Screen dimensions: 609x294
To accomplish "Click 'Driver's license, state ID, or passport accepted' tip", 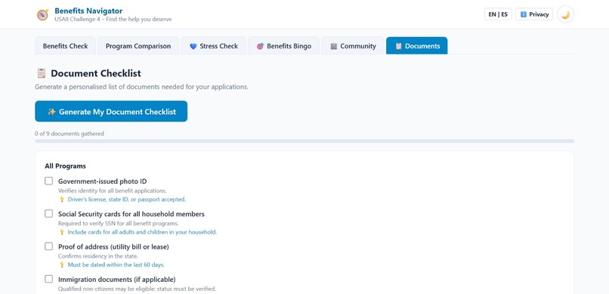I will pyautogui.click(x=127, y=200).
